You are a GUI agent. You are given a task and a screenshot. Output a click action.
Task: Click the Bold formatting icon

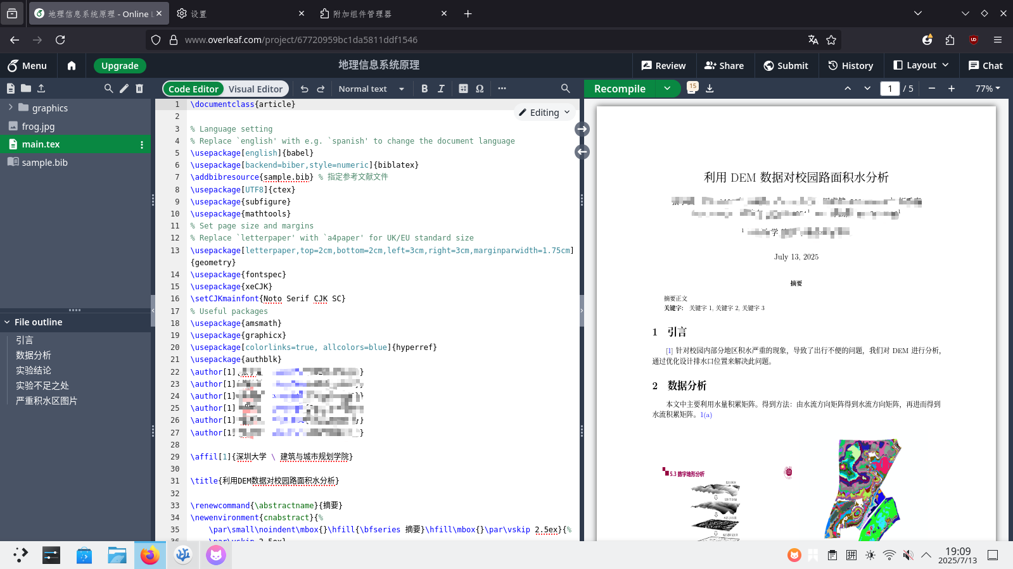(424, 89)
